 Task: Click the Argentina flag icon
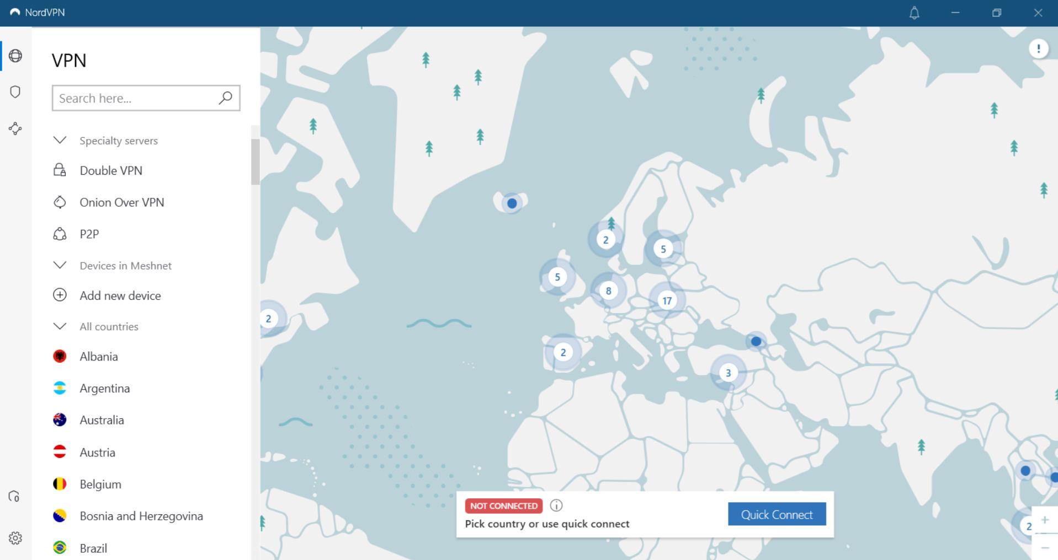pyautogui.click(x=60, y=388)
